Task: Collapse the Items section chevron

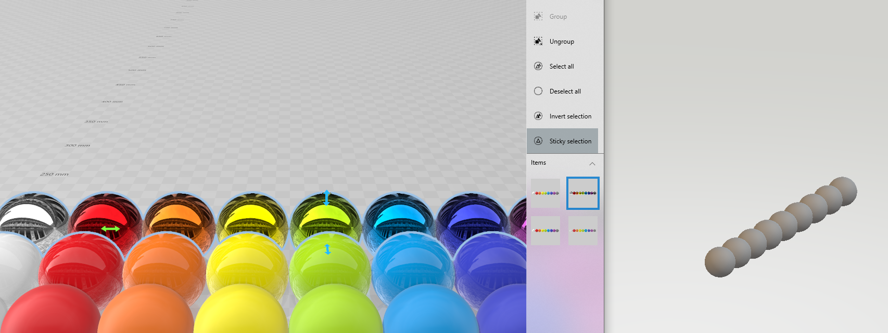Action: click(592, 164)
